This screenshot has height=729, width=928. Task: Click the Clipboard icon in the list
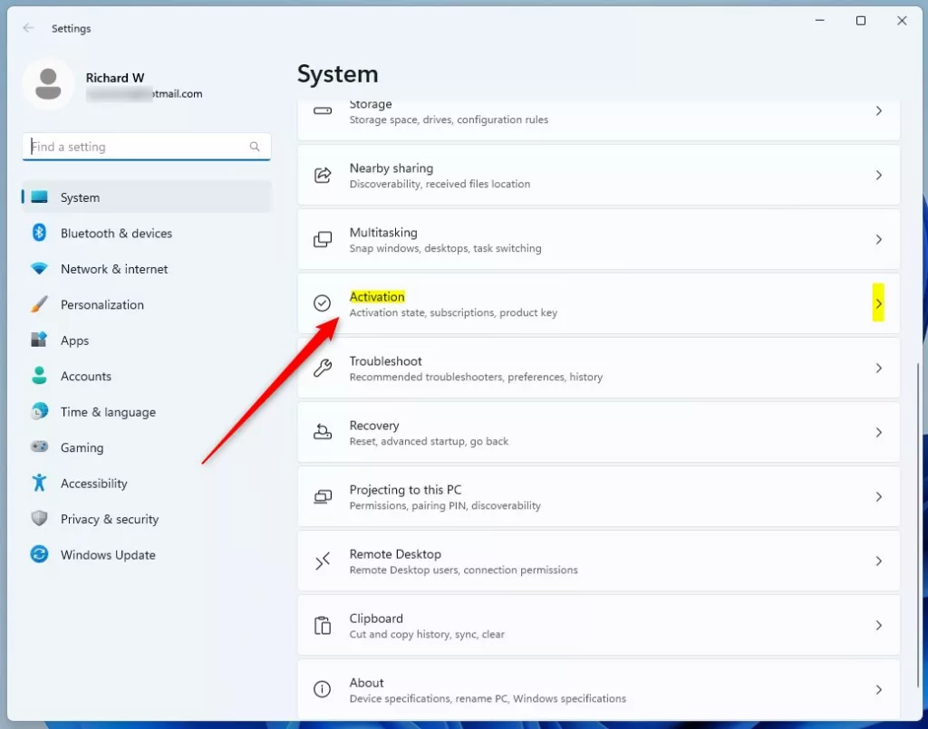(x=322, y=626)
